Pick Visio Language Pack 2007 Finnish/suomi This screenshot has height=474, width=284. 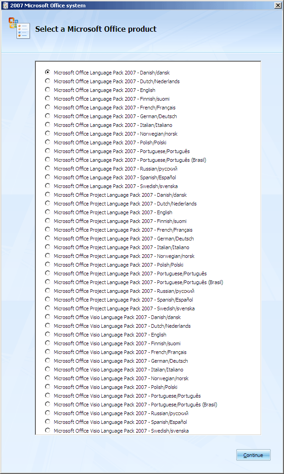pyautogui.click(x=47, y=343)
